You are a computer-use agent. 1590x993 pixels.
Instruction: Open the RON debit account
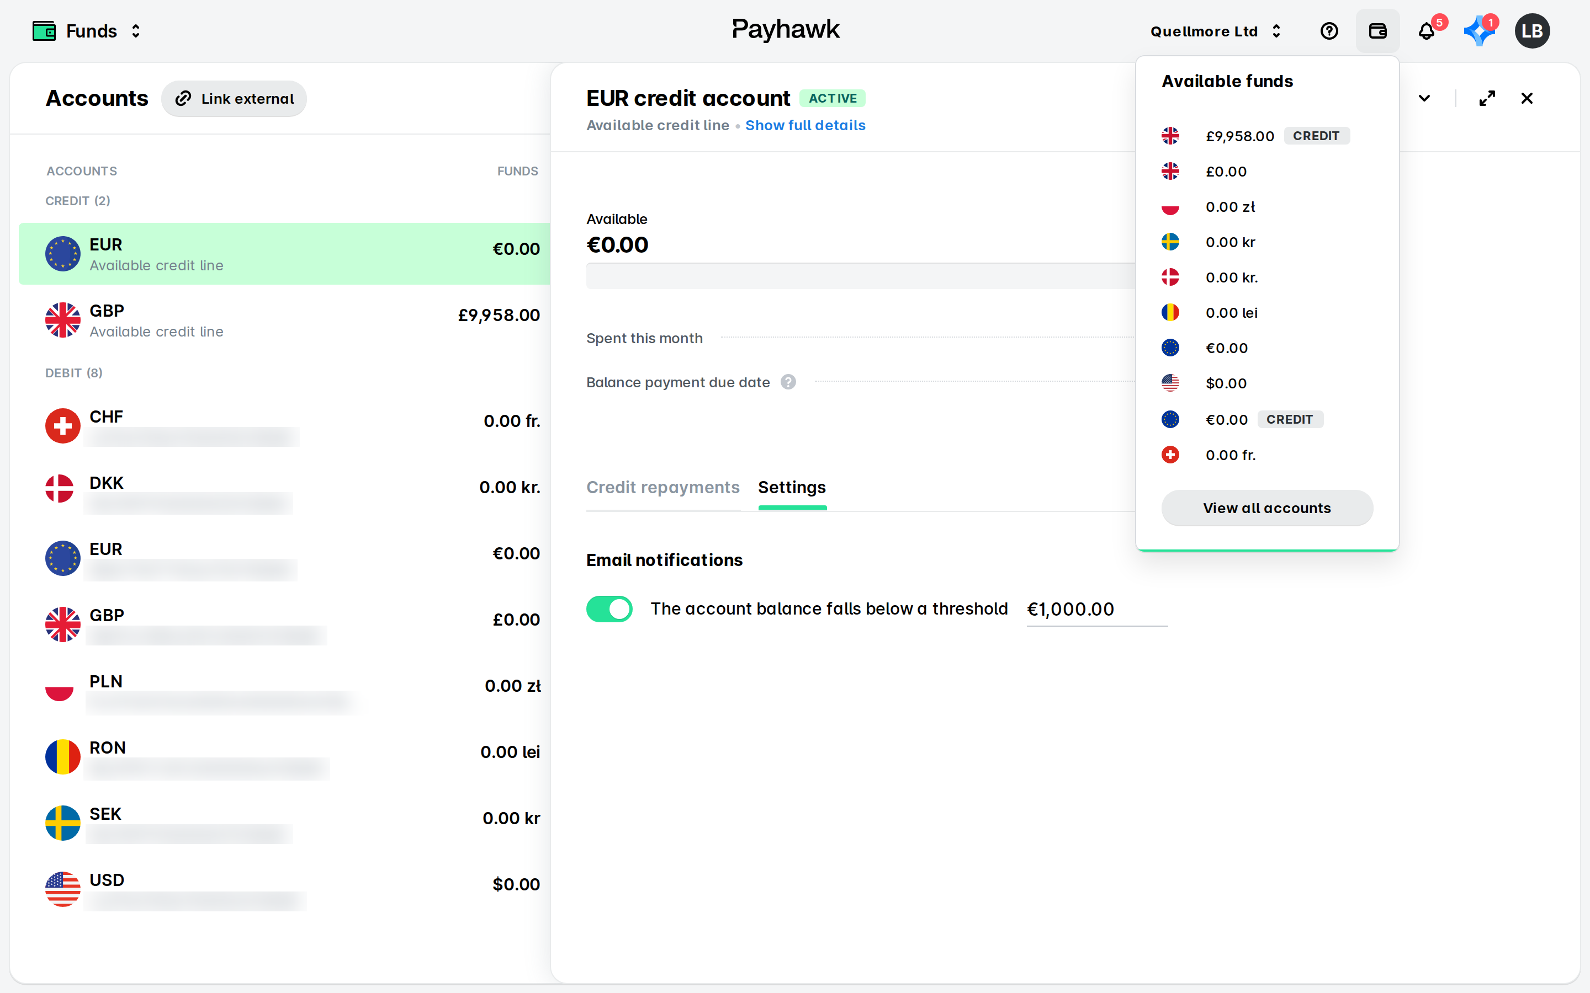click(284, 757)
